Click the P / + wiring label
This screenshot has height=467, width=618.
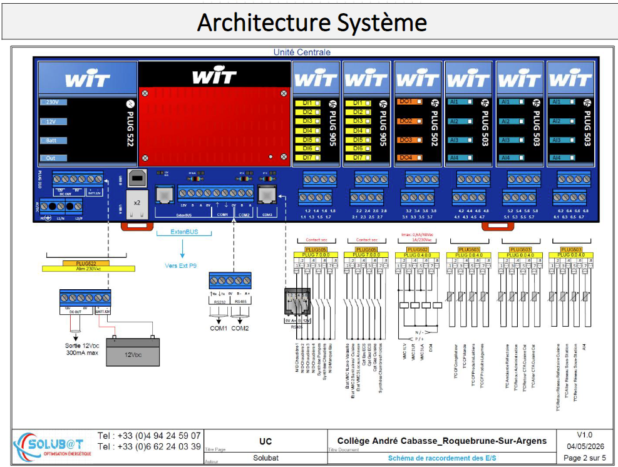(420, 339)
